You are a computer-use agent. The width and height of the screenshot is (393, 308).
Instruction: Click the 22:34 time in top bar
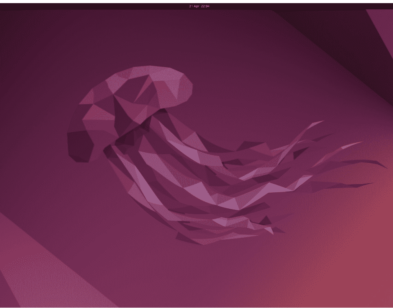pyautogui.click(x=205, y=6)
